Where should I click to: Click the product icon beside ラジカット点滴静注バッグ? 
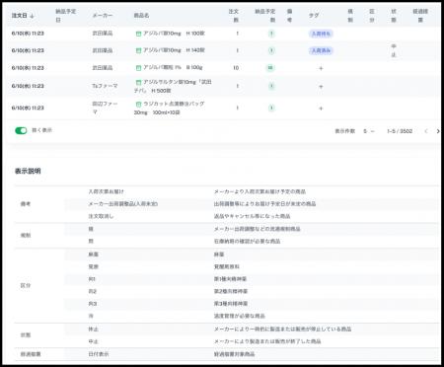pos(138,104)
